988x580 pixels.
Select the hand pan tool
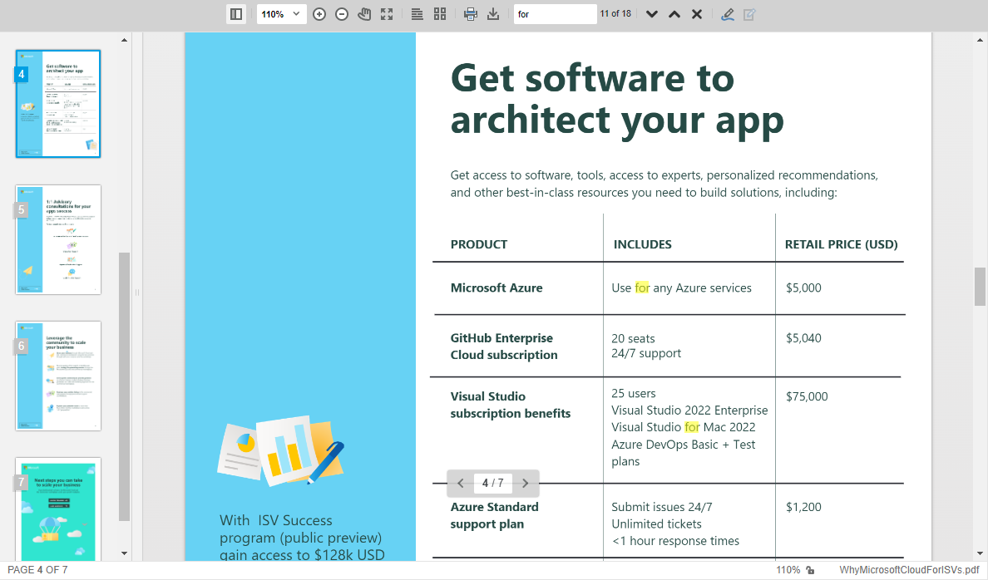click(364, 14)
